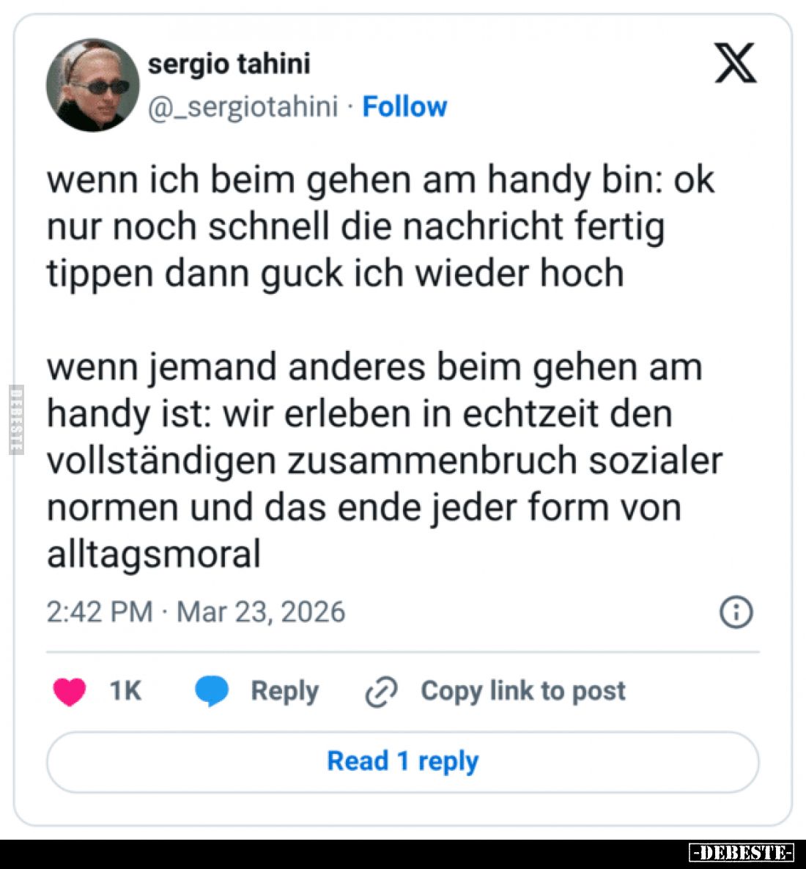
Task: Click the display name sergio tahini
Action: click(x=229, y=64)
